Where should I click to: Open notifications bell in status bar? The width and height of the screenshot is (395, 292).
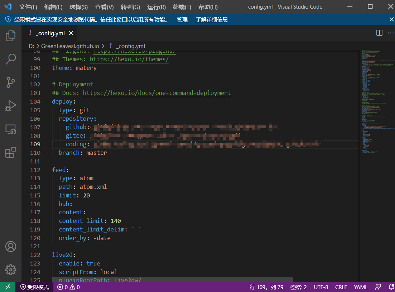(391, 287)
